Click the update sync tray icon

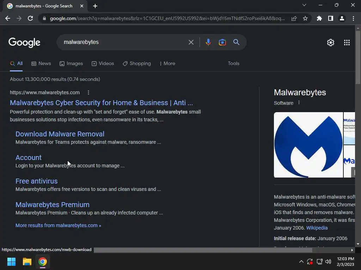tap(310, 262)
